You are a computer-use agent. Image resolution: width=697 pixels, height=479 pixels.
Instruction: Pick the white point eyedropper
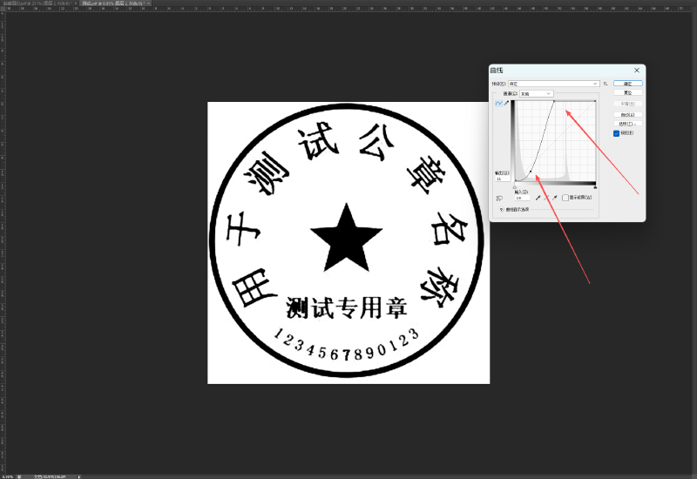(555, 198)
